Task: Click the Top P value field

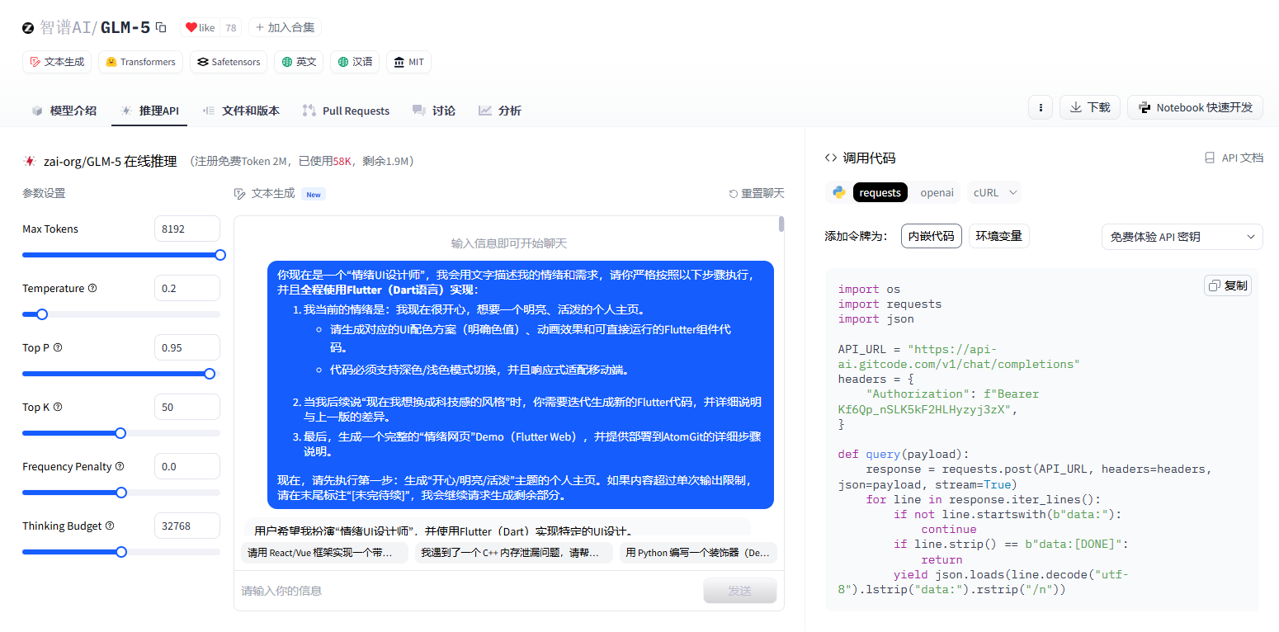Action: click(x=187, y=347)
